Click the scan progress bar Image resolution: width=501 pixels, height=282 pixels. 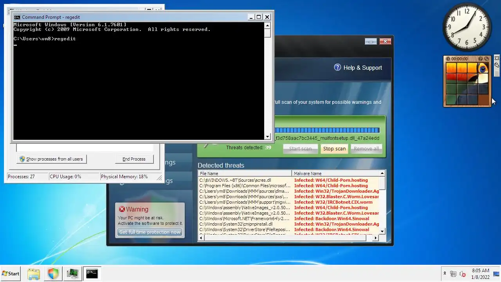click(327, 130)
